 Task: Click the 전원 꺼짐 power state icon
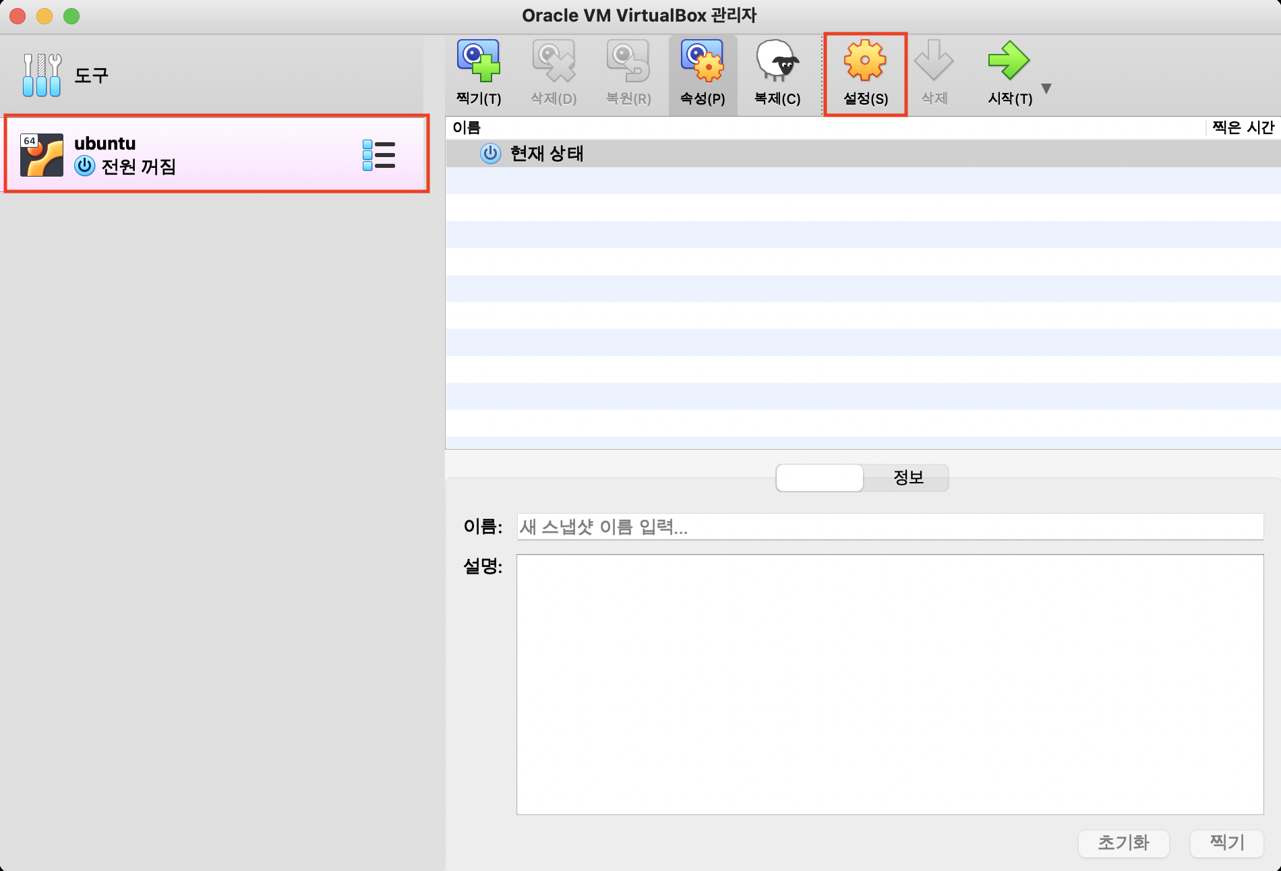pos(84,166)
